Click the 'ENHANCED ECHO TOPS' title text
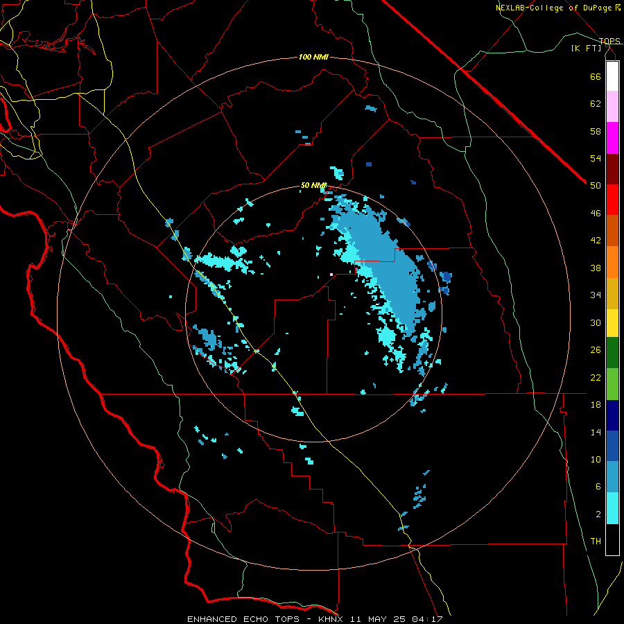 tap(243, 619)
